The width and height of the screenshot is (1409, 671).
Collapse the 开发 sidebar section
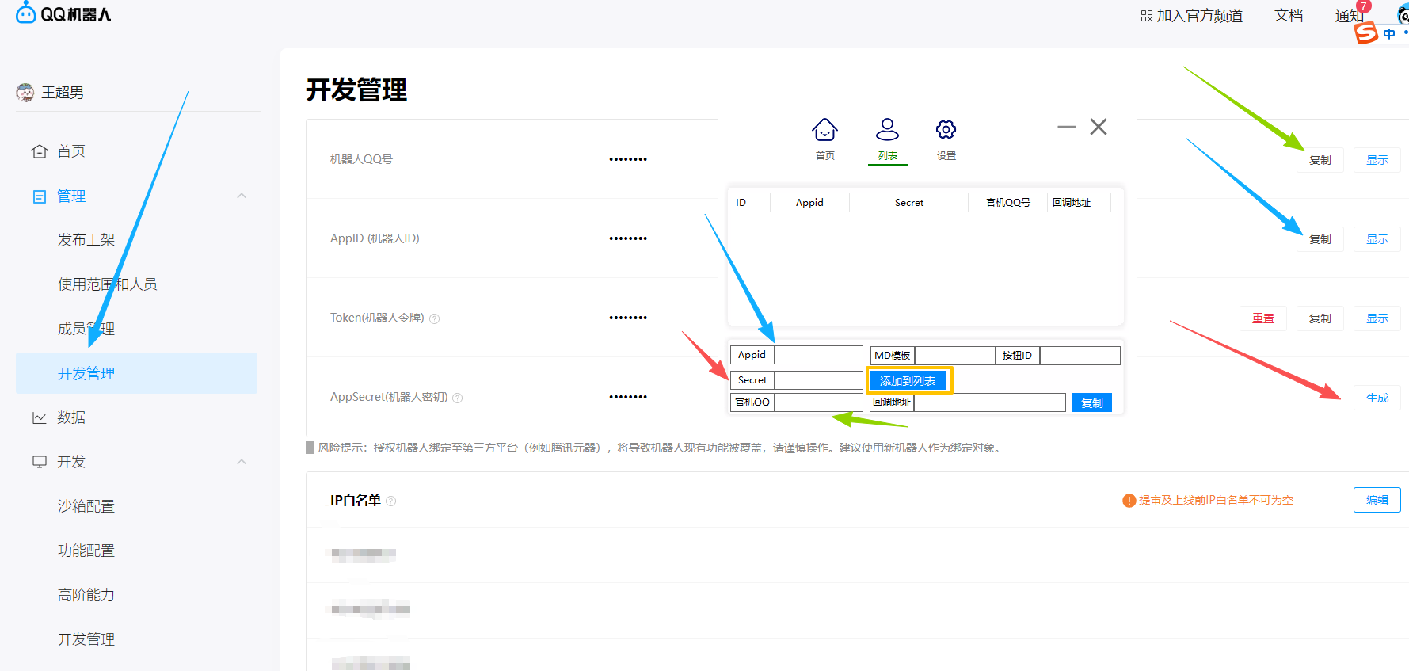click(242, 462)
